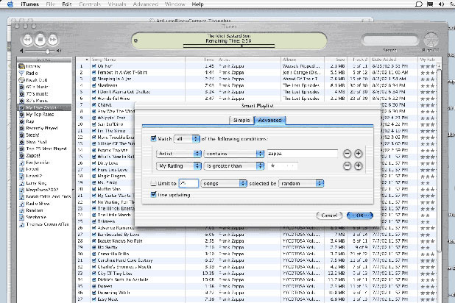Open the Artist field dropdown
Viewport: 455px width, 303px height.
[177, 153]
